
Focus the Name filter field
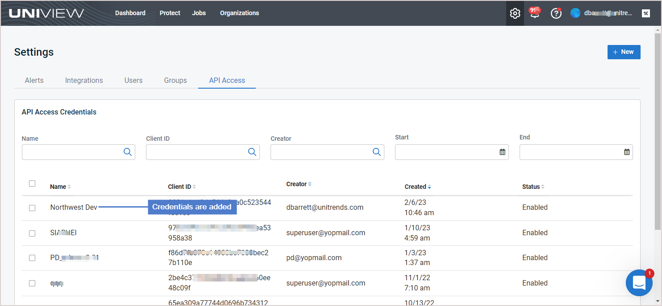point(79,152)
